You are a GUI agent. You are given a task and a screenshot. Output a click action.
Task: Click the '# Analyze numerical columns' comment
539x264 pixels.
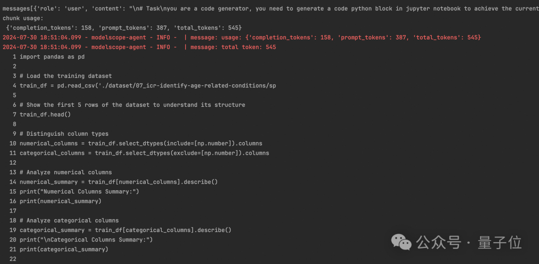click(x=65, y=172)
